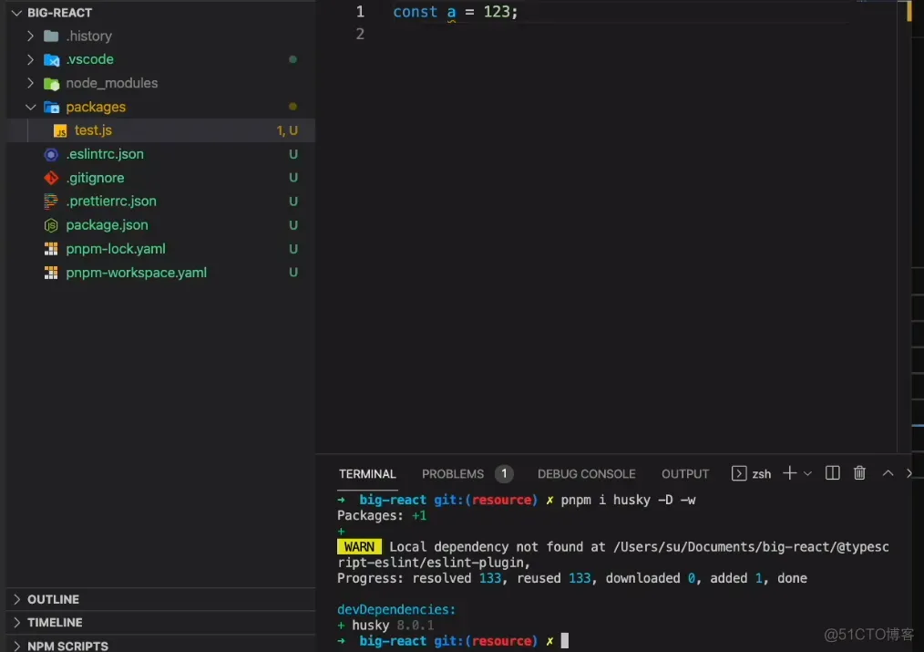
Task: Click the '1, U' badge on test.js
Action: click(x=287, y=130)
